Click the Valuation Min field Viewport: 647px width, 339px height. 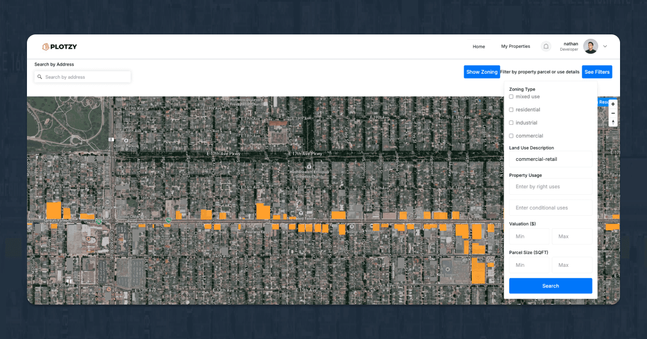point(529,236)
